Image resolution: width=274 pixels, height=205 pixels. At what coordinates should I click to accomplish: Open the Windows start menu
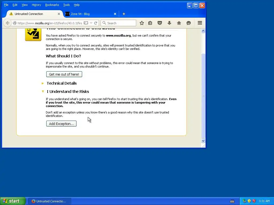(x=13, y=201)
